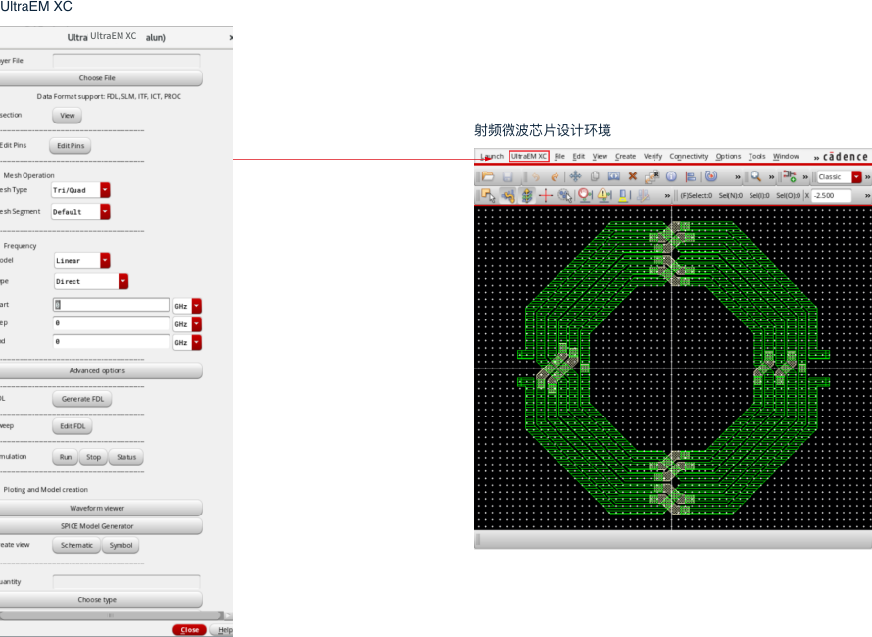Image resolution: width=872 pixels, height=637 pixels.
Task: Click the Undo arrow icon
Action: click(x=536, y=177)
